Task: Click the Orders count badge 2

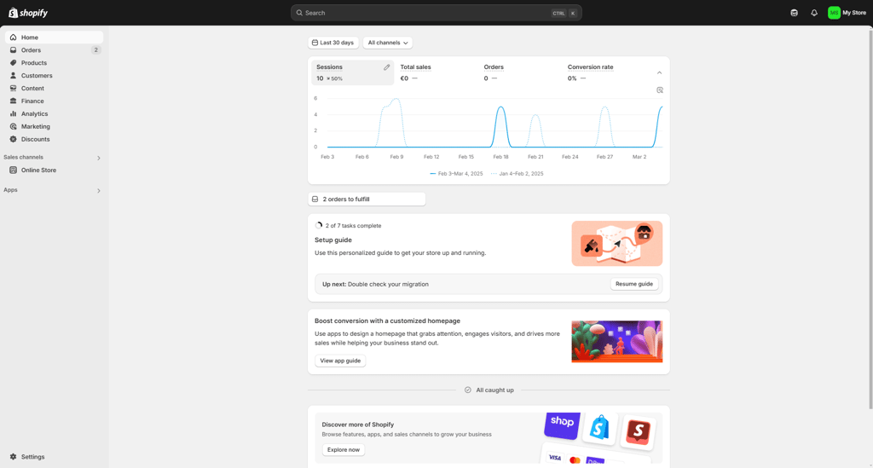Action: coord(95,50)
